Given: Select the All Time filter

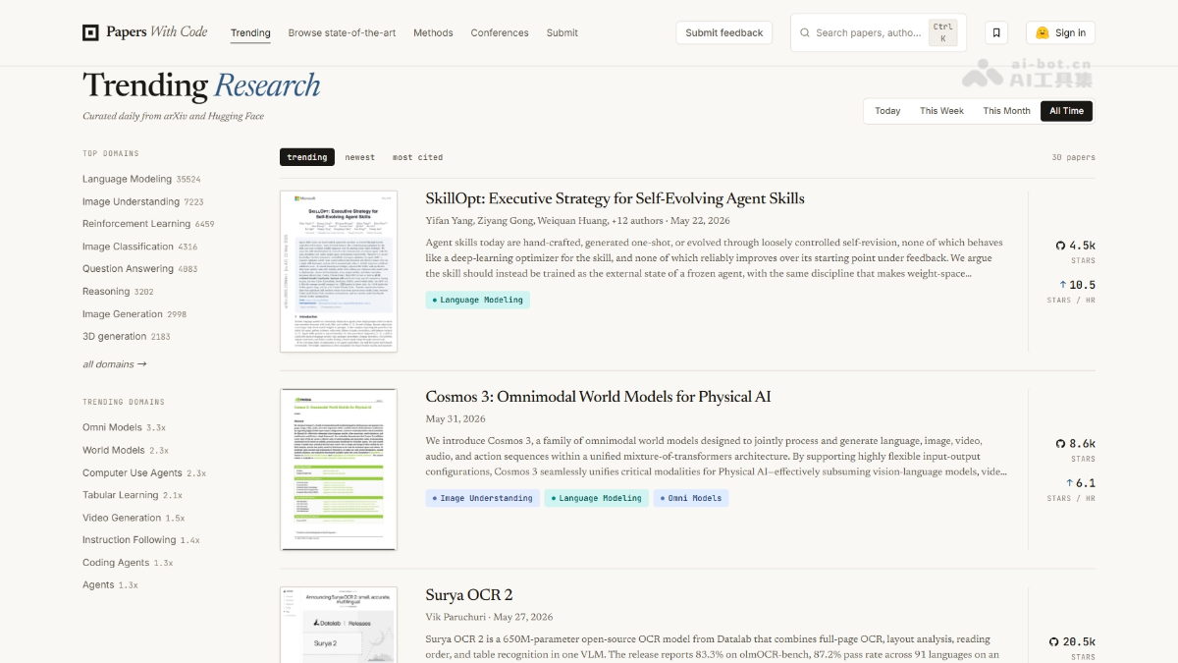Looking at the screenshot, I should pyautogui.click(x=1066, y=111).
